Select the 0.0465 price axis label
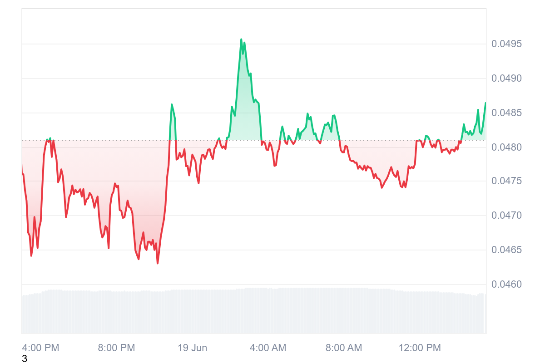 (x=506, y=250)
